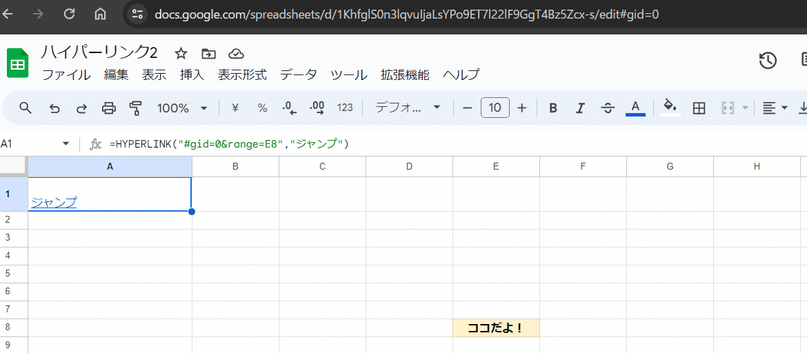Increase decimal places

[x=317, y=108]
